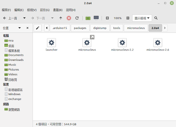The height and width of the screenshot is (127, 176).
Task: Open Downloads in the sidebar
Action: coord(14,60)
